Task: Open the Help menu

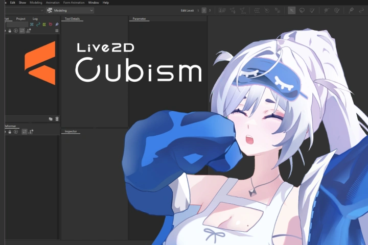Action: 106,3
